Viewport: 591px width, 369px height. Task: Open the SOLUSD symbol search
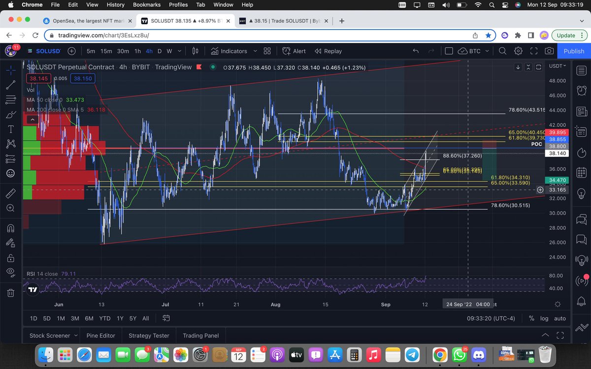pos(44,51)
